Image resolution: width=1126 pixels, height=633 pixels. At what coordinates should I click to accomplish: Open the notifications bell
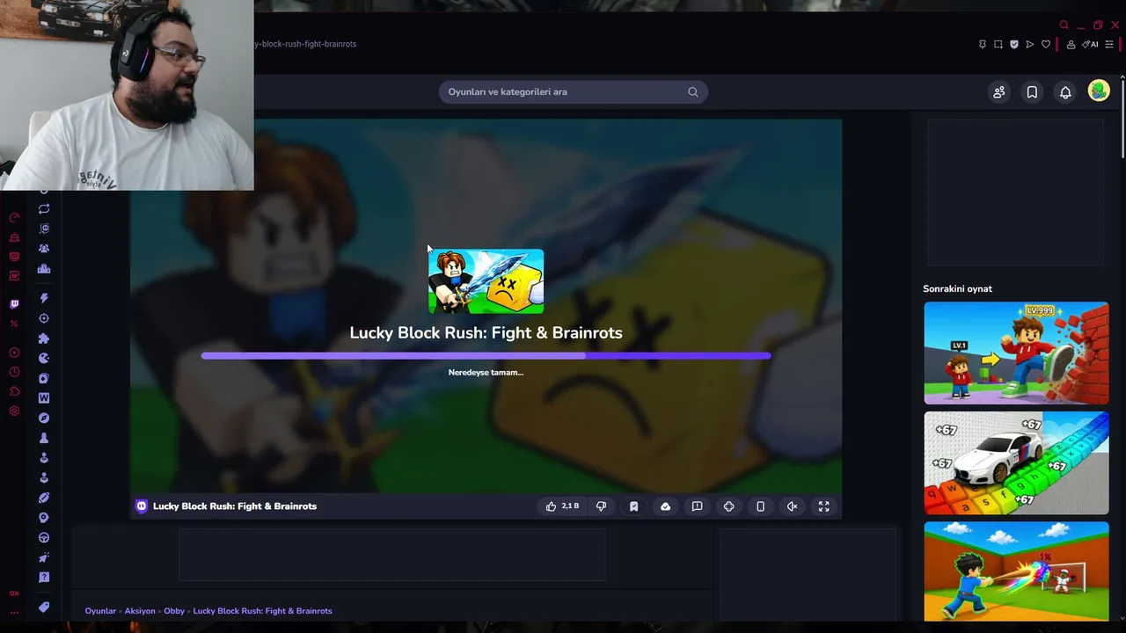pos(1065,91)
